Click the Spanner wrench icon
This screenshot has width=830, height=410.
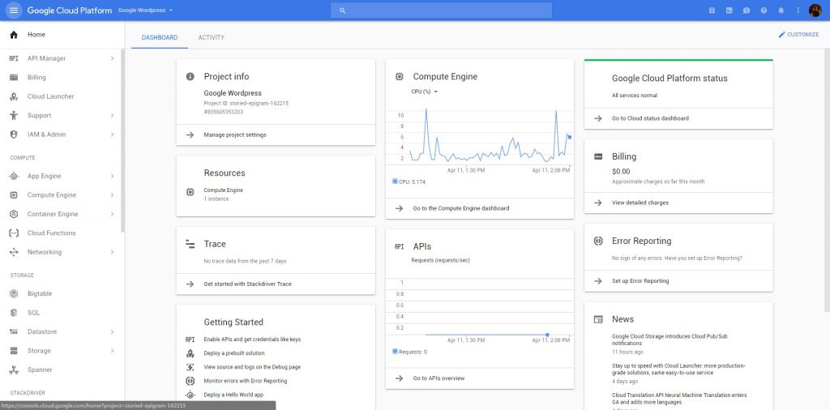tap(13, 370)
